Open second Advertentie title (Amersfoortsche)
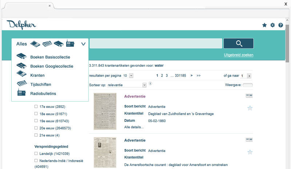The width and height of the screenshot is (291, 169). [x=135, y=140]
